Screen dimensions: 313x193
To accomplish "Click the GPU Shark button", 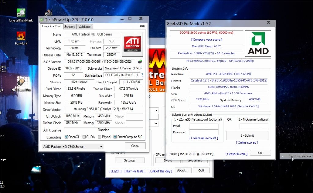I will pos(195,161).
